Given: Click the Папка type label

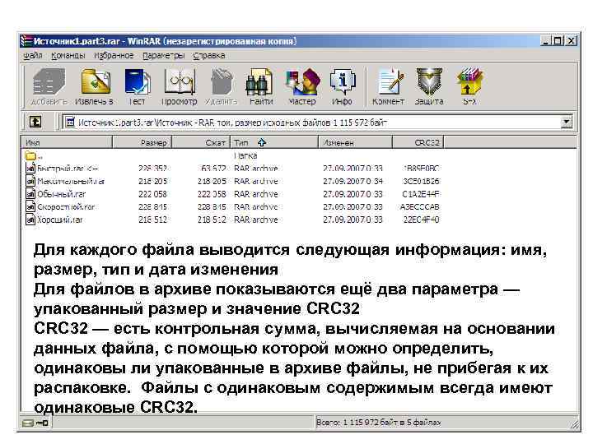Looking at the screenshot, I should coord(245,155).
